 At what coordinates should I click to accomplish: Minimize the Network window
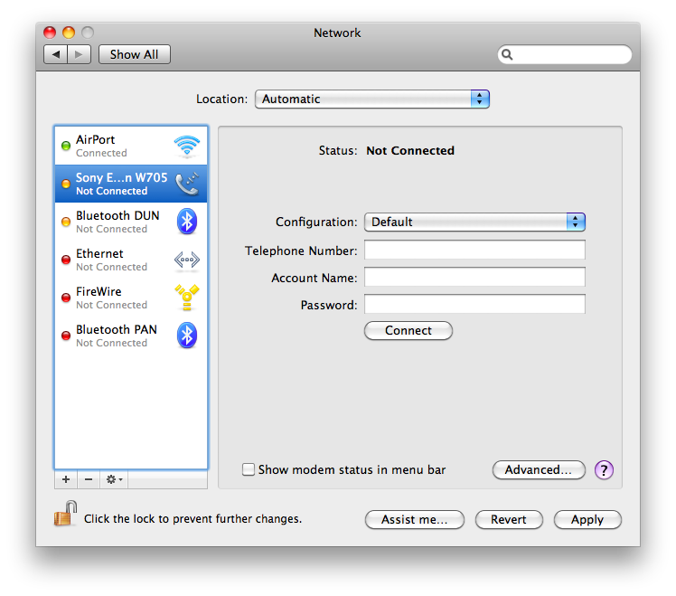coord(69,33)
